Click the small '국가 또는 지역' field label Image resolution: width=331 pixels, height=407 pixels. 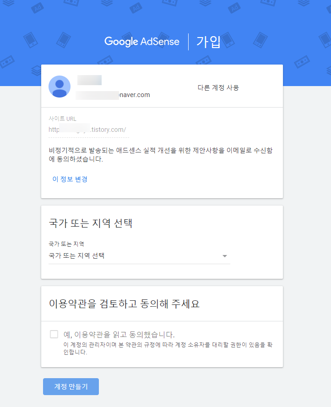point(66,244)
